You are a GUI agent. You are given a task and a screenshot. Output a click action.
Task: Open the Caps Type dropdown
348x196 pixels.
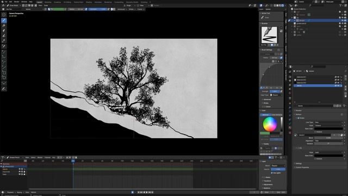pyautogui.click(x=276, y=95)
